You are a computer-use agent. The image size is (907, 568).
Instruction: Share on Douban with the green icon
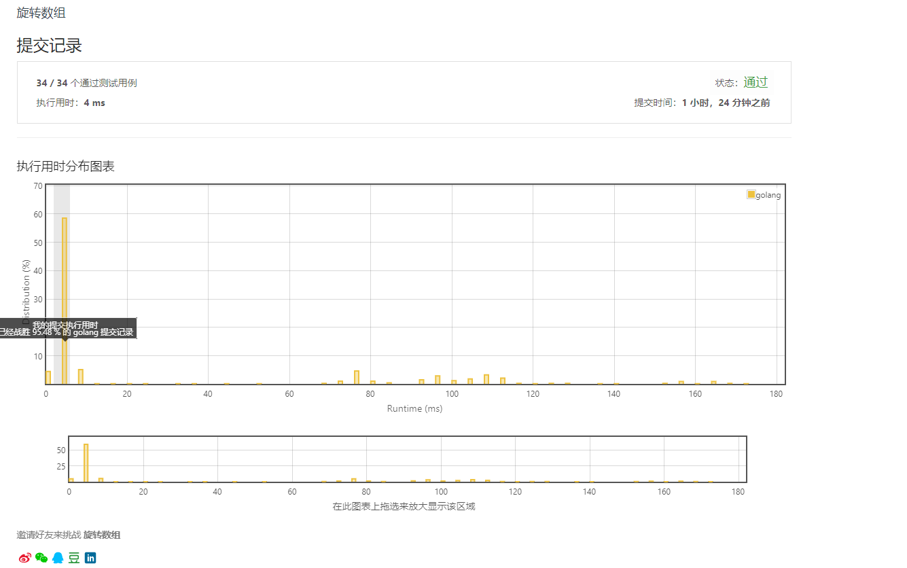[x=74, y=558]
